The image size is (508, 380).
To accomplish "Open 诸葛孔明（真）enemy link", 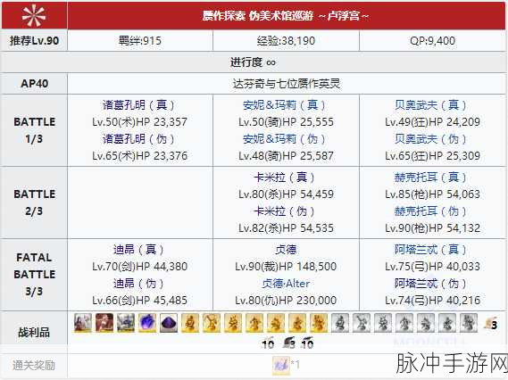I will tap(138, 105).
